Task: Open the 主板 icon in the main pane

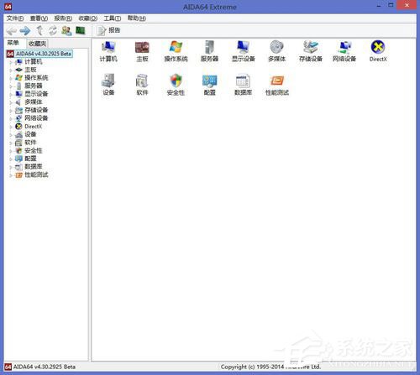Action: click(x=142, y=51)
